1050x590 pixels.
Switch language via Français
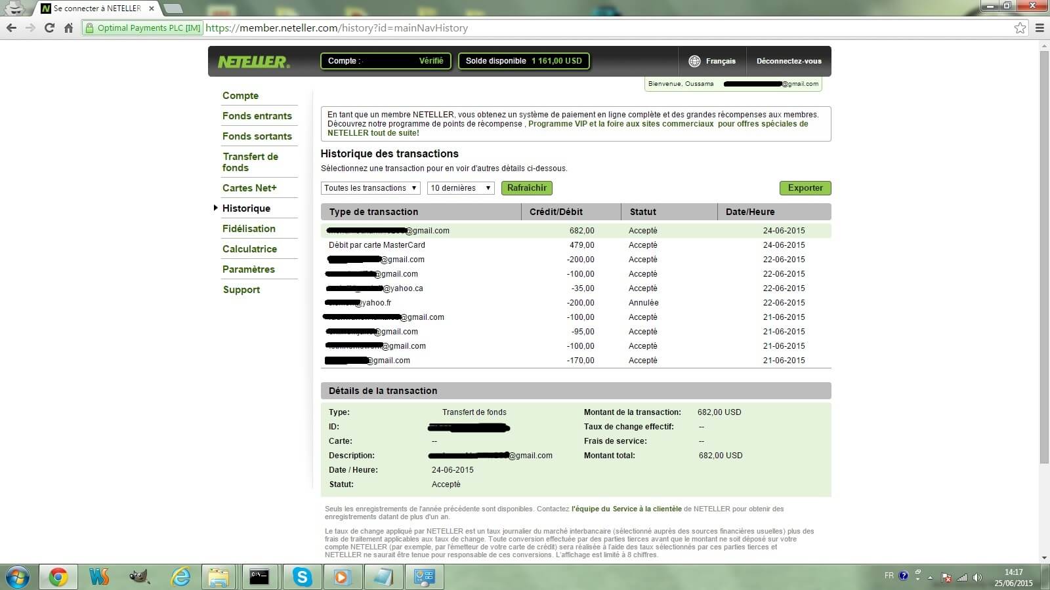point(721,61)
